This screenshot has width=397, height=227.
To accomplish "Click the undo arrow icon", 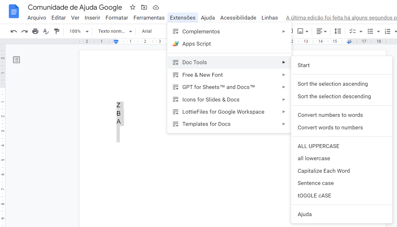I will point(14,31).
